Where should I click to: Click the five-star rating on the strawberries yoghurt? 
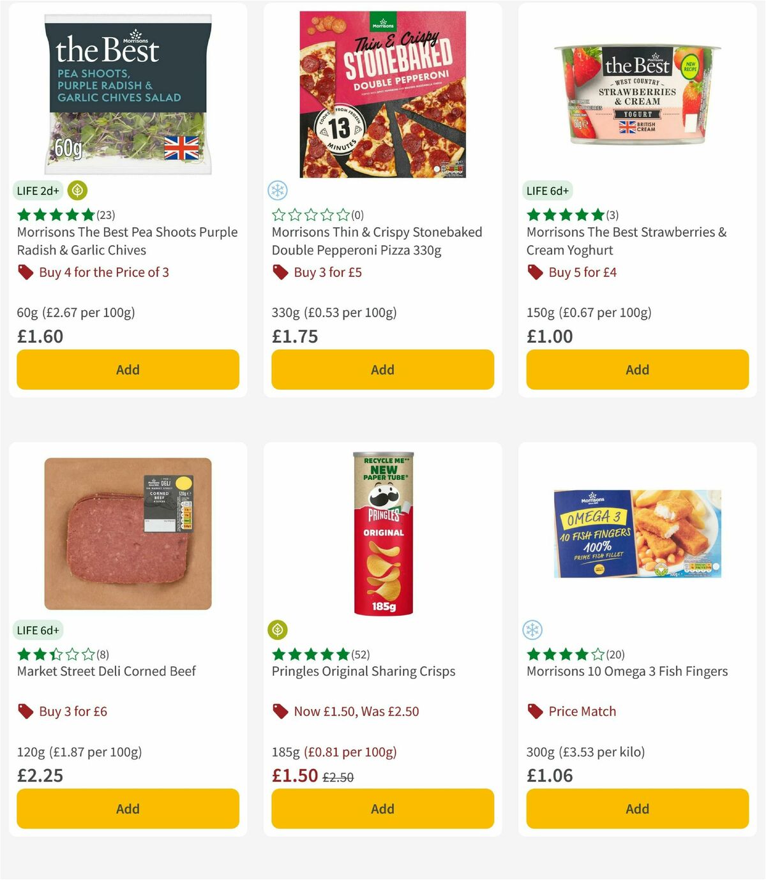pos(565,214)
